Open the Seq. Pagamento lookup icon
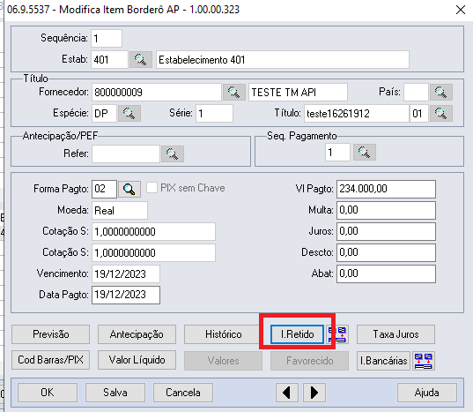This screenshot has width=473, height=412. (365, 153)
